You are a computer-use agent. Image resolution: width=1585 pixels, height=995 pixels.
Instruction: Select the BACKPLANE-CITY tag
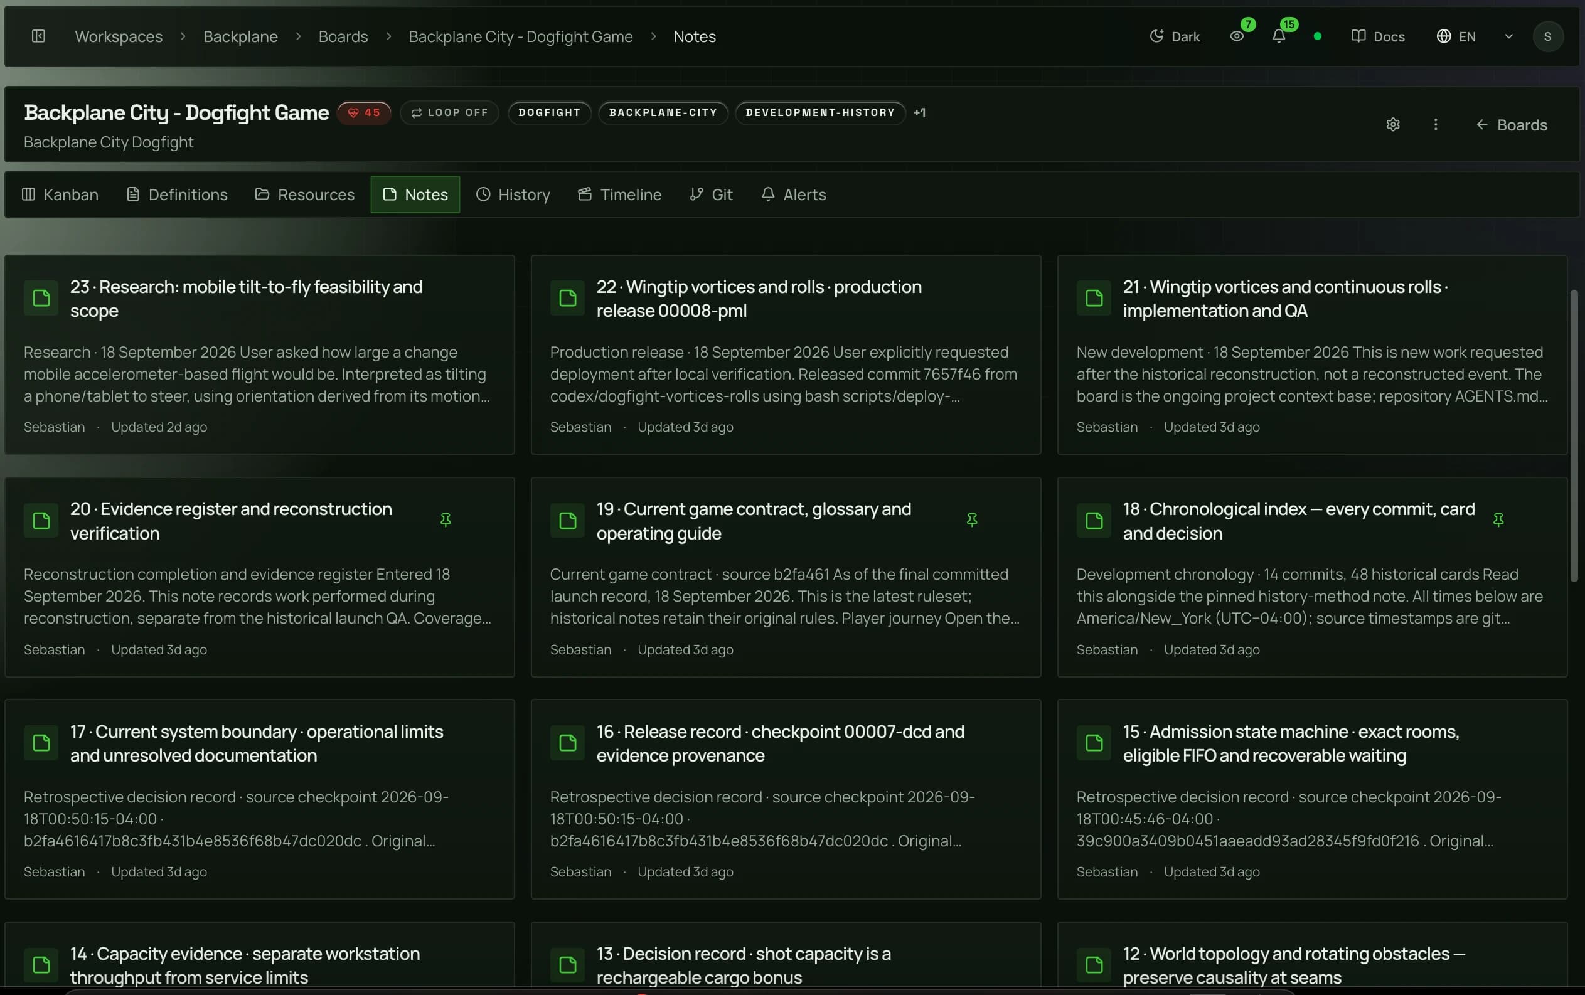(x=663, y=112)
